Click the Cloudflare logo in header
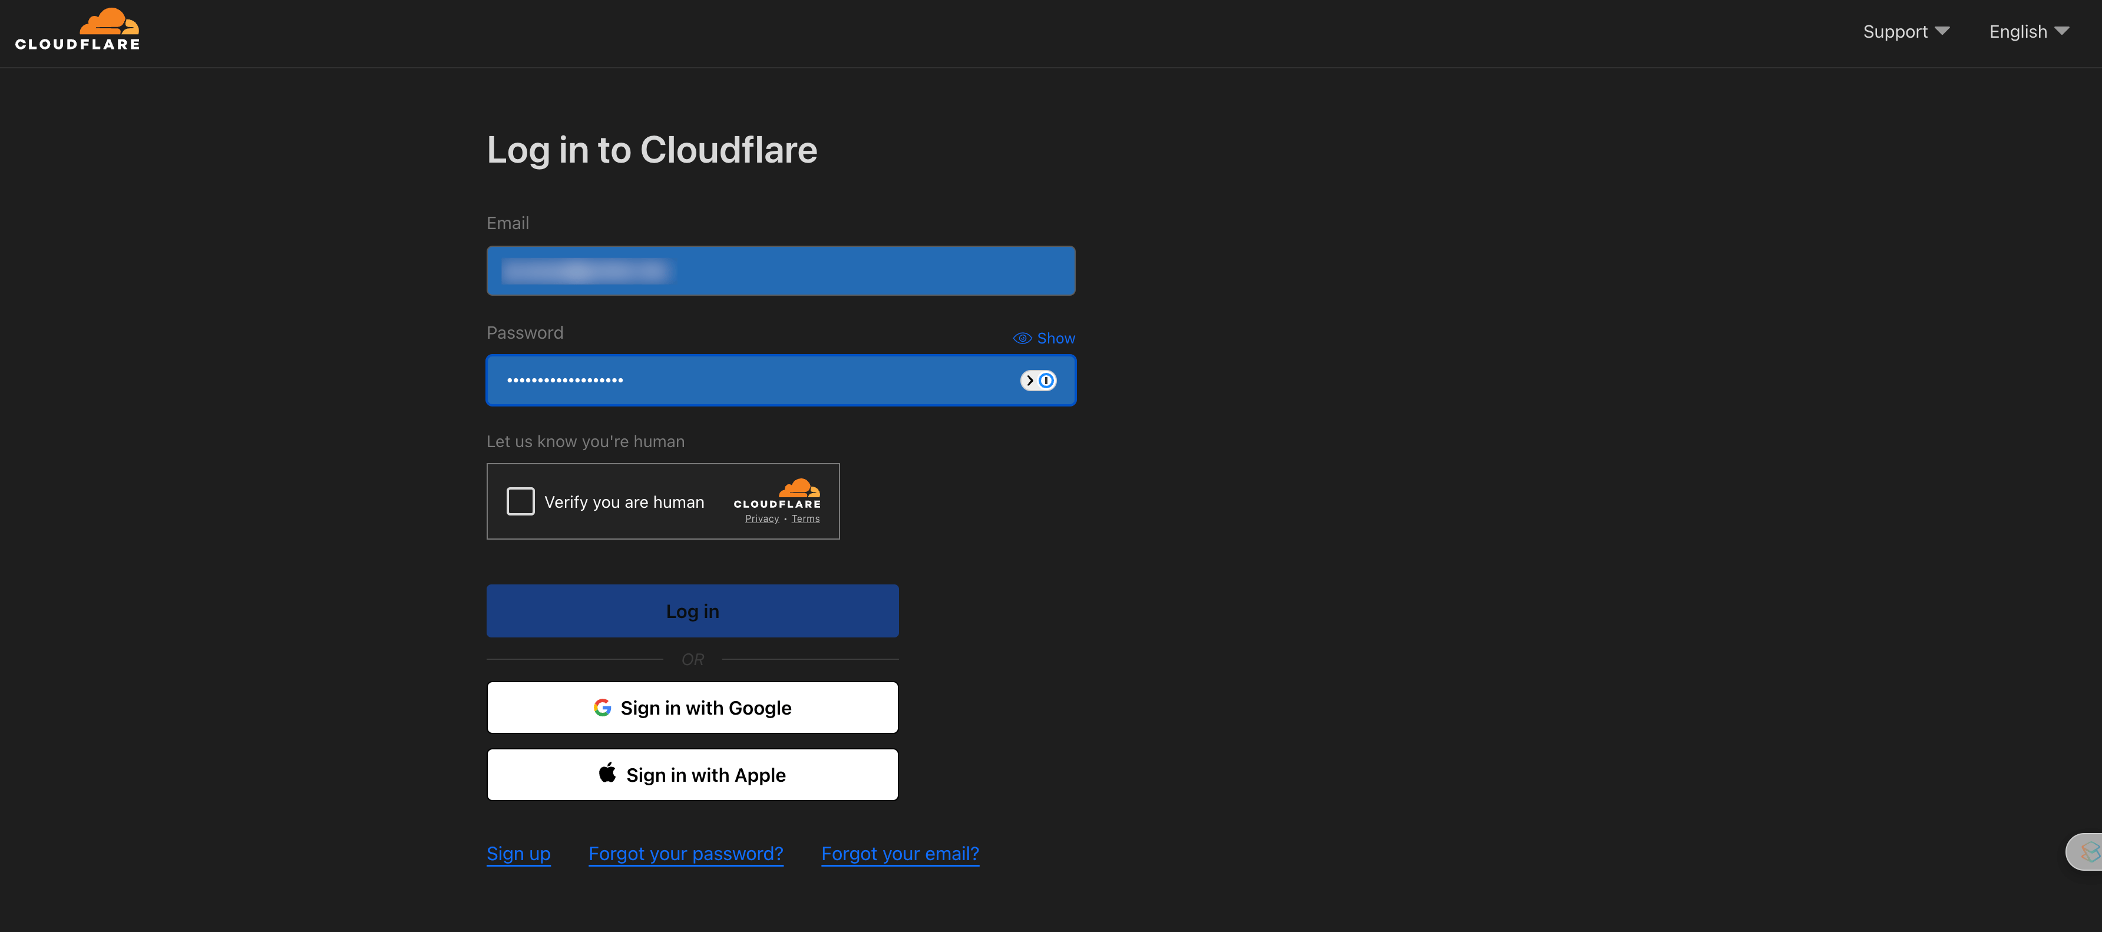2102x932 pixels. [x=78, y=29]
